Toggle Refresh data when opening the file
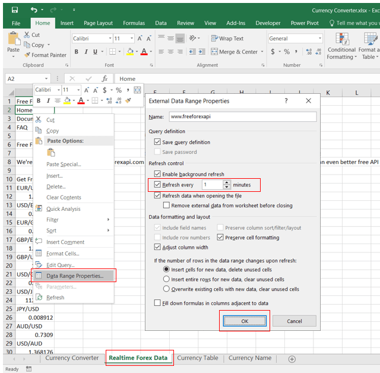The height and width of the screenshot is (373, 380). coord(157,195)
